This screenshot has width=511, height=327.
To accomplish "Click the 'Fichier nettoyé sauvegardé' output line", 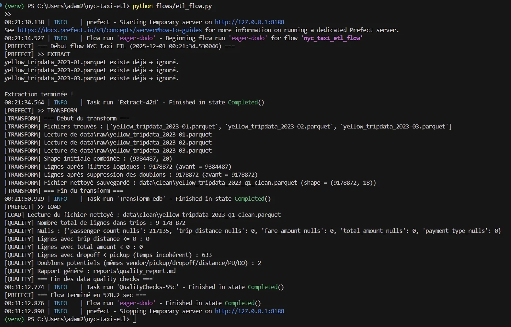I will click(x=190, y=183).
